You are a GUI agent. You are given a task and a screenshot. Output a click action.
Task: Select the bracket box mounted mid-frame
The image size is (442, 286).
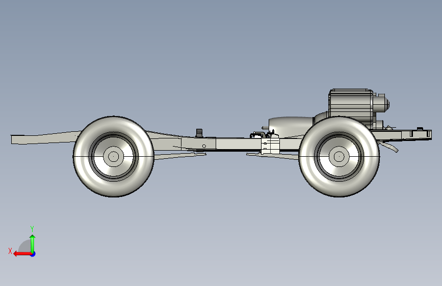[x=270, y=146]
